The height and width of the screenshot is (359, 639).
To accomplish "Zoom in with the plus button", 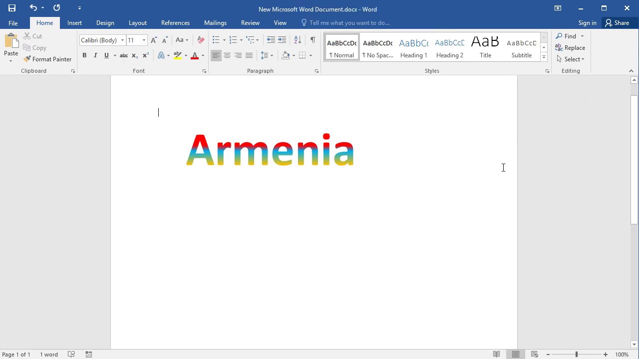I will 606,355.
